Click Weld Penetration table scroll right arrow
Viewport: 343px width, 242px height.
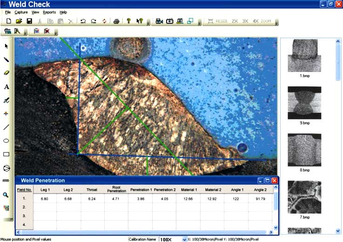coord(271,232)
